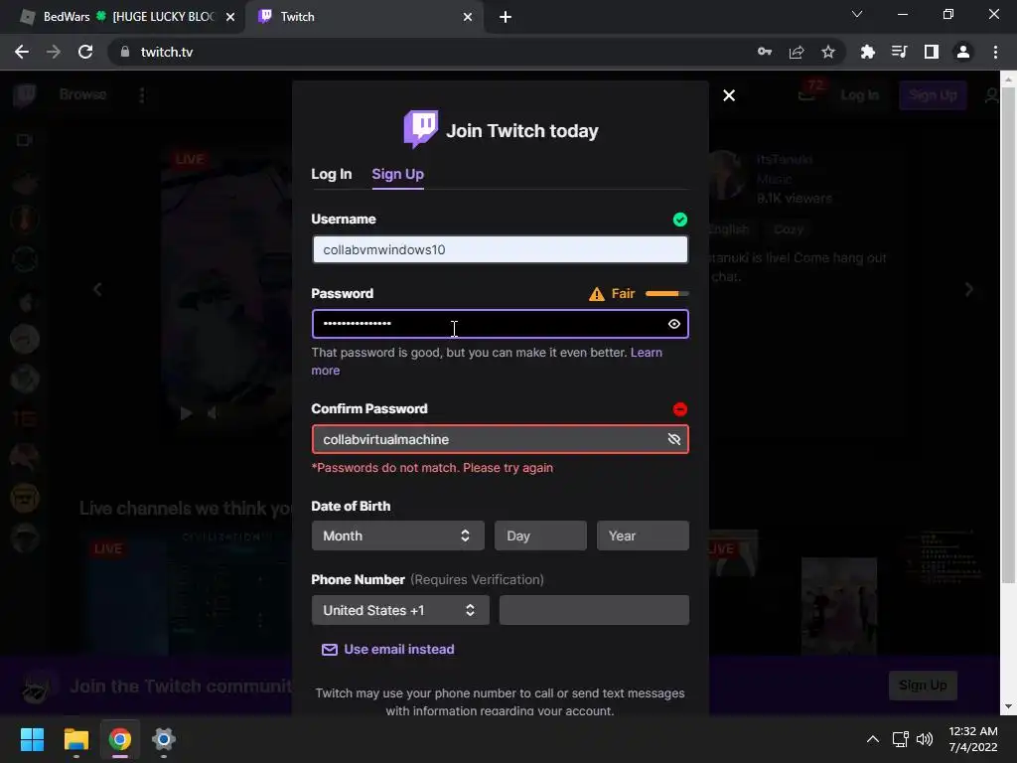
Task: Click the Twitch logo in dialog header
Action: (x=421, y=129)
